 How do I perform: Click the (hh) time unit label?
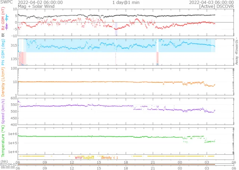coord(4,162)
